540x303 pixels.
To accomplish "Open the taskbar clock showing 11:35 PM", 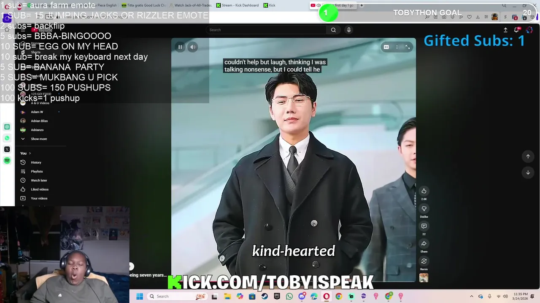I will [520, 296].
